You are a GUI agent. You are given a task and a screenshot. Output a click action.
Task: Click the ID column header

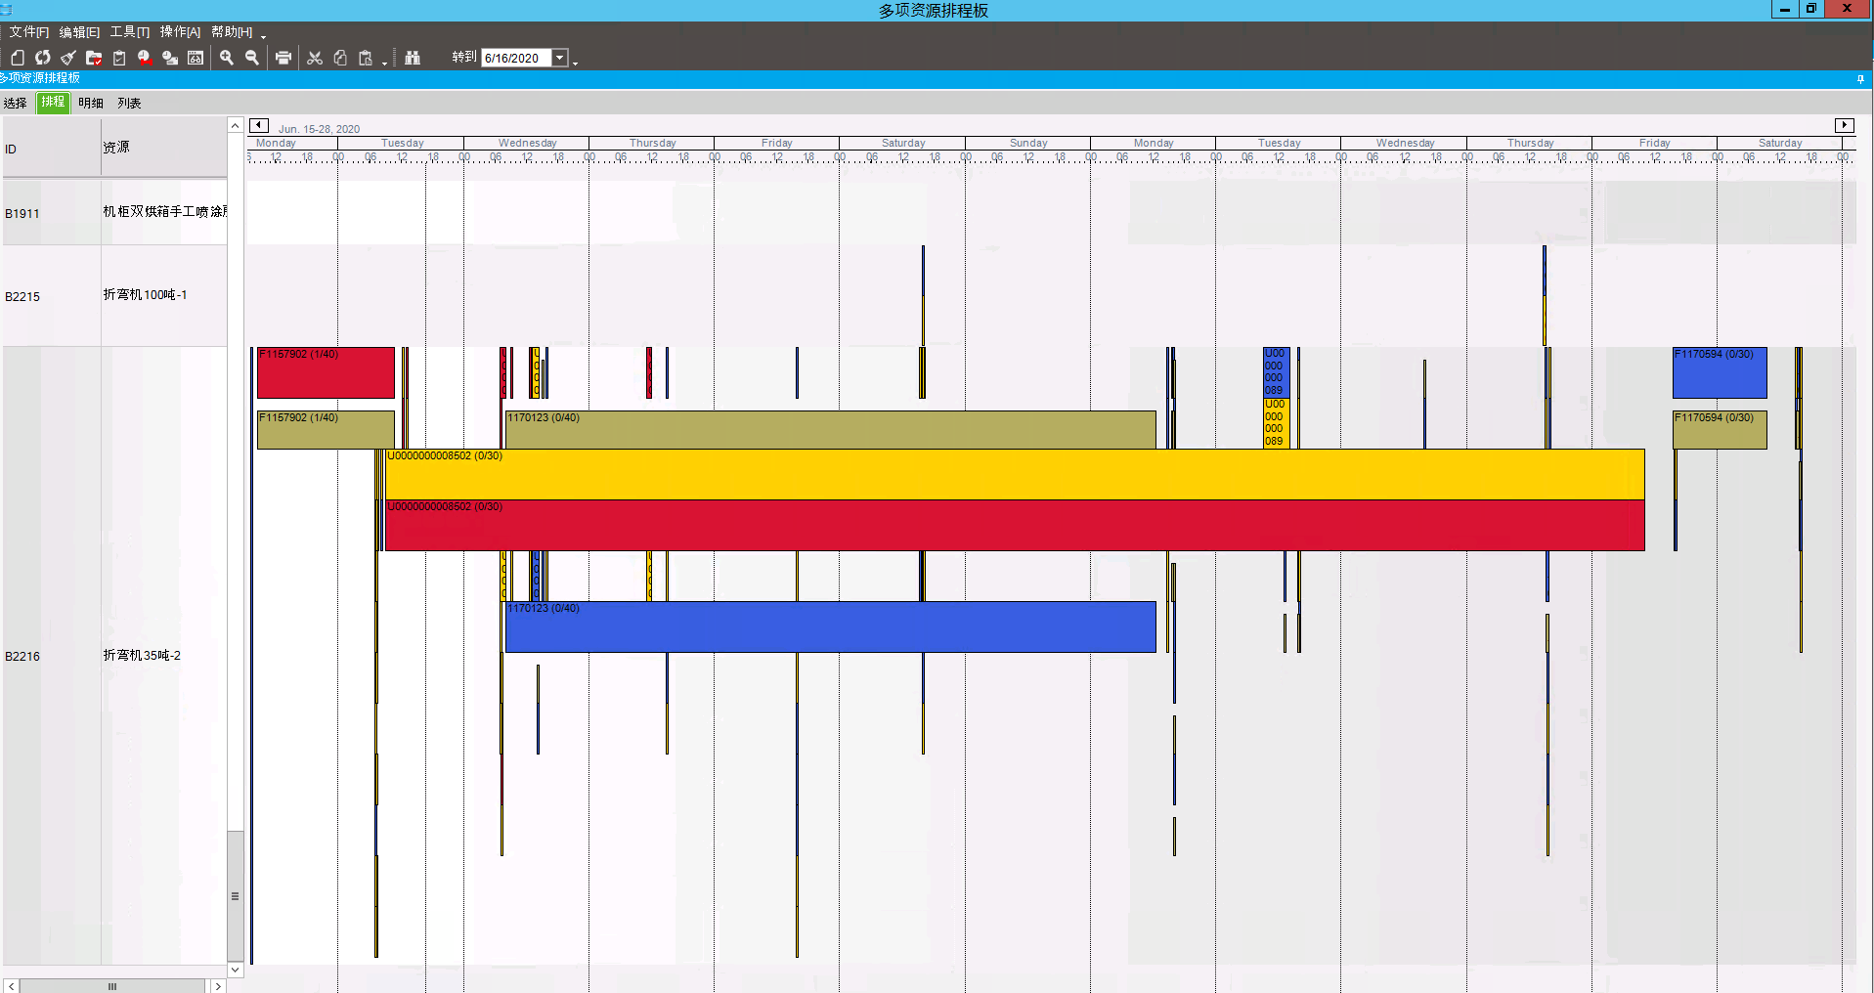[52, 149]
